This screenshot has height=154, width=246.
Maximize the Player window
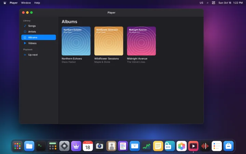click(x=31, y=13)
